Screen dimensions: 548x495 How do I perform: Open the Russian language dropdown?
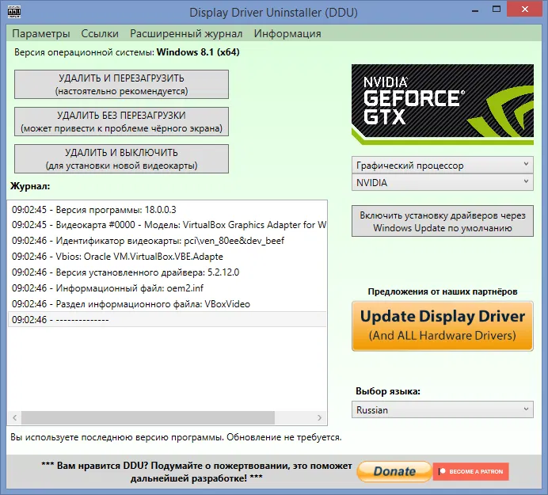click(x=443, y=409)
